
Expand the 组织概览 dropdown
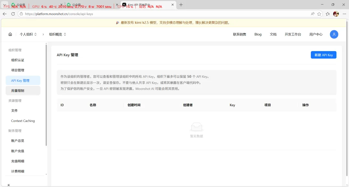(x=58, y=34)
